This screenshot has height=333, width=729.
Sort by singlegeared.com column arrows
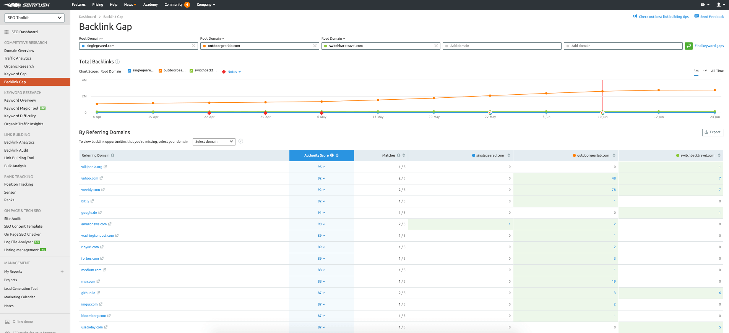point(509,155)
